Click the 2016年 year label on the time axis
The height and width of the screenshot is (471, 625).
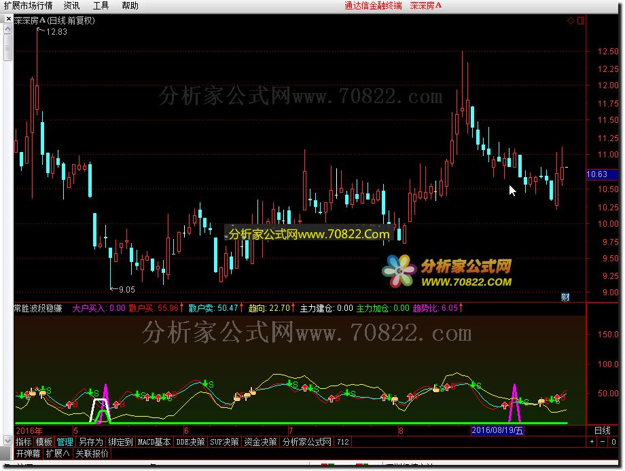coord(29,431)
